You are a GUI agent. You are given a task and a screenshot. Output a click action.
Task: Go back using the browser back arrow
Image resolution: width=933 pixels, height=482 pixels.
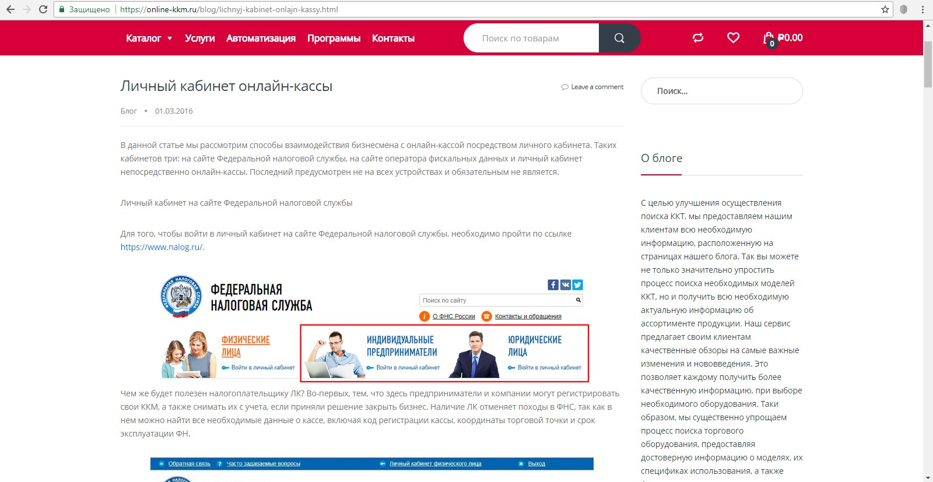10,9
